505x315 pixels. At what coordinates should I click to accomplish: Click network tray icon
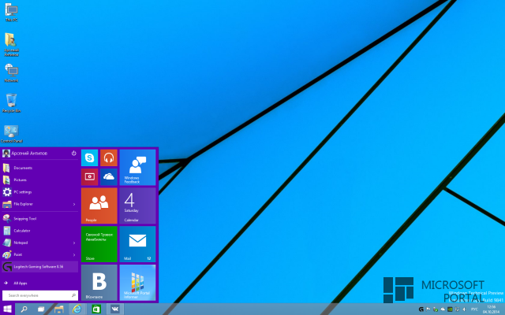click(x=457, y=309)
